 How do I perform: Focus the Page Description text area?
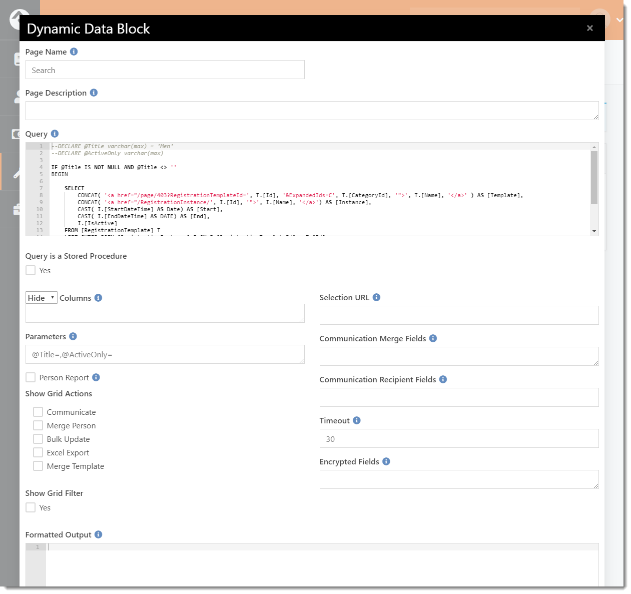click(312, 111)
